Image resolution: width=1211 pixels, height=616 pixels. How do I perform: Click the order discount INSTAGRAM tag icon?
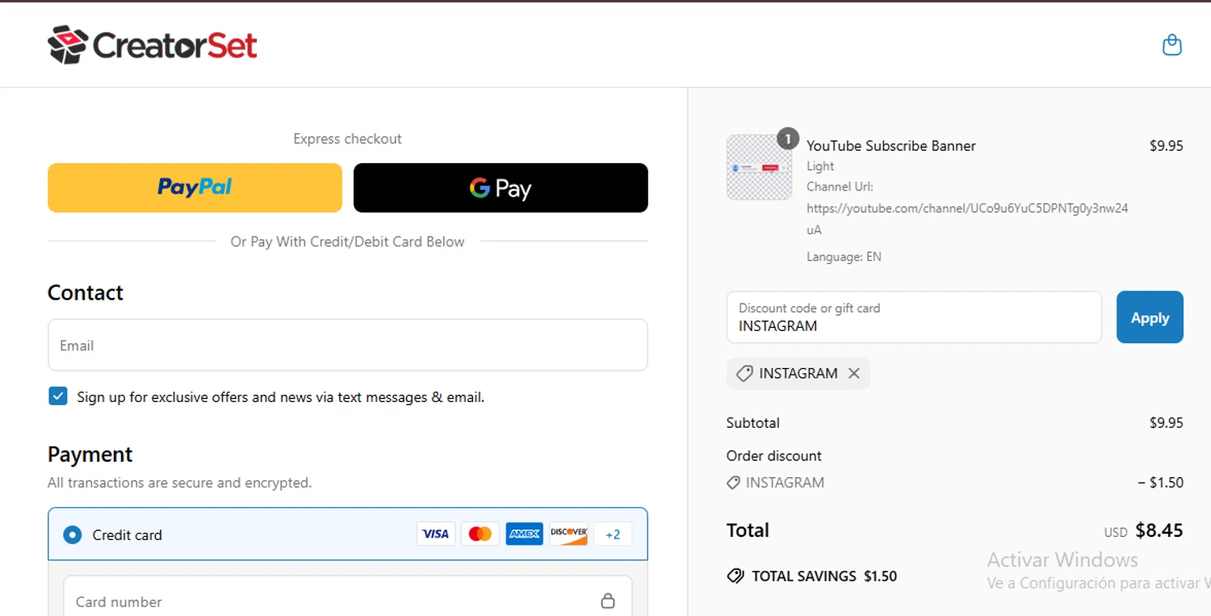coord(733,482)
